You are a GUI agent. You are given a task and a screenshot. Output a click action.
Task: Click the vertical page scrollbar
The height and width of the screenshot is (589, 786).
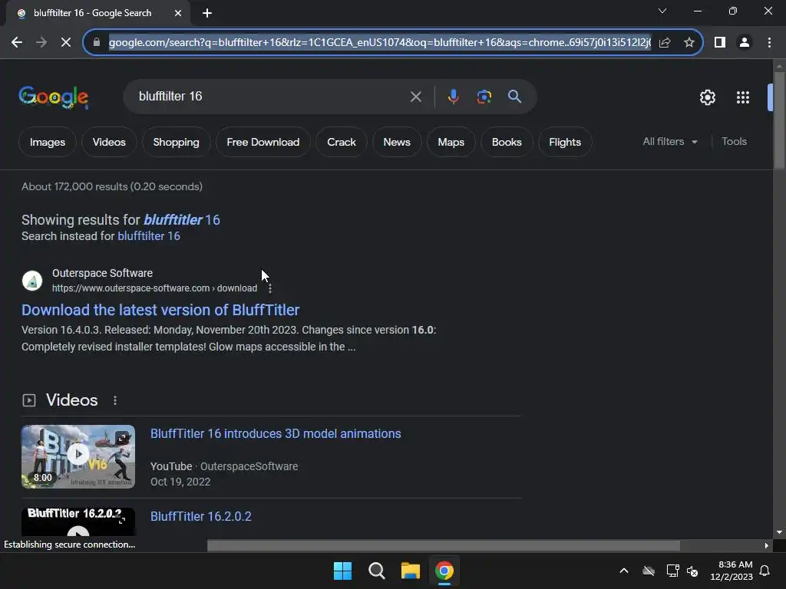(779, 120)
